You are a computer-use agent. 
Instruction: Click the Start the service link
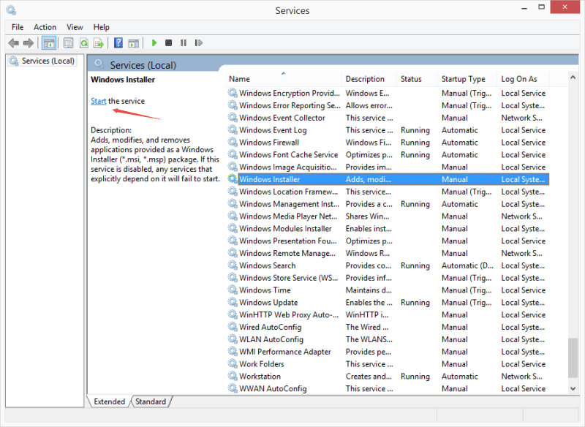click(x=99, y=101)
